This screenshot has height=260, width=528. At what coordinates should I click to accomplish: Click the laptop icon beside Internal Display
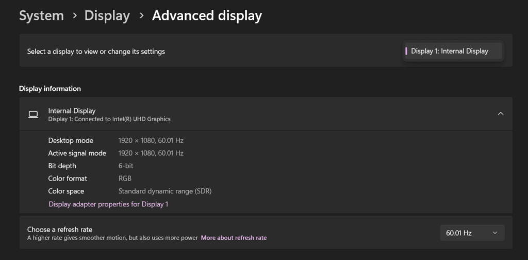tap(33, 115)
